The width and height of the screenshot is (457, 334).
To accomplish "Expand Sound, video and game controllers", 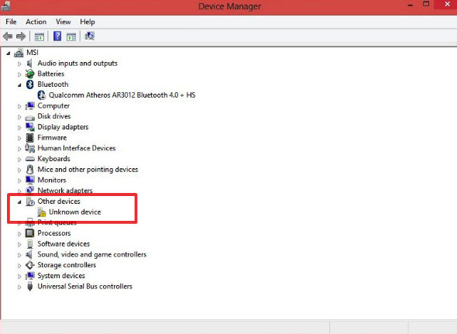I will click(x=19, y=255).
